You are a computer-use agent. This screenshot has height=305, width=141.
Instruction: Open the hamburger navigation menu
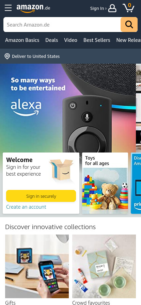point(8,8)
